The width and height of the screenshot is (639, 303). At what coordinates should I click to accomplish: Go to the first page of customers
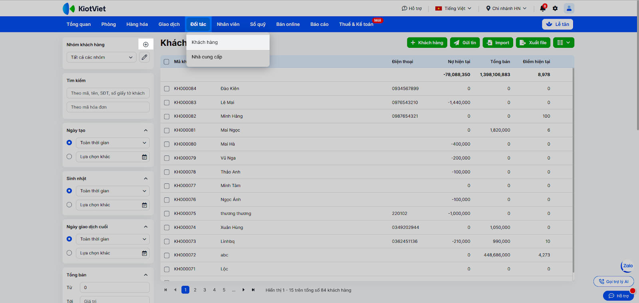pos(166,290)
